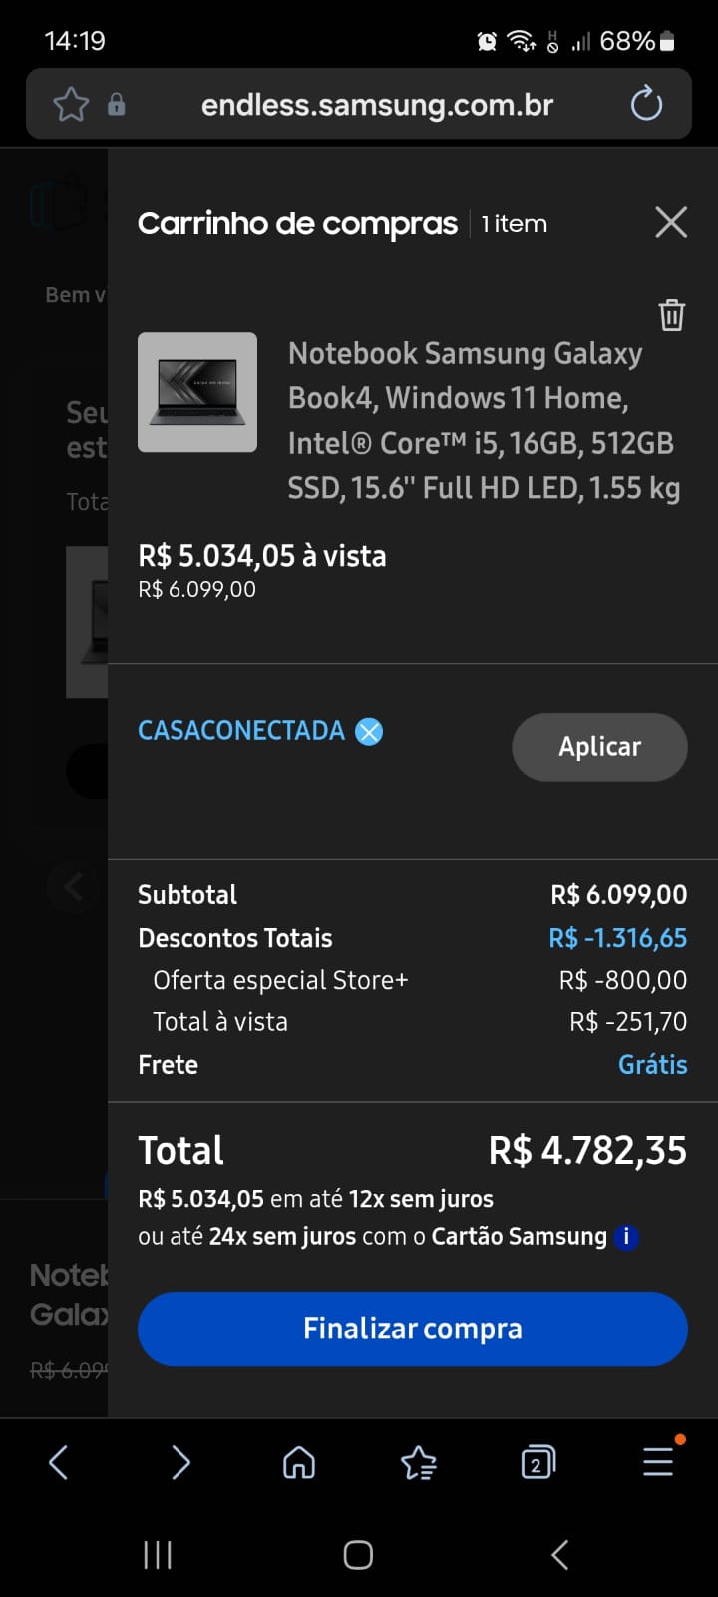Open Cartão Samsung info icon
This screenshot has width=718, height=1597.
pos(626,1237)
